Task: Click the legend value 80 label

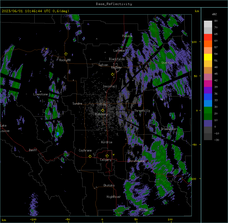Action: [x=216, y=21]
